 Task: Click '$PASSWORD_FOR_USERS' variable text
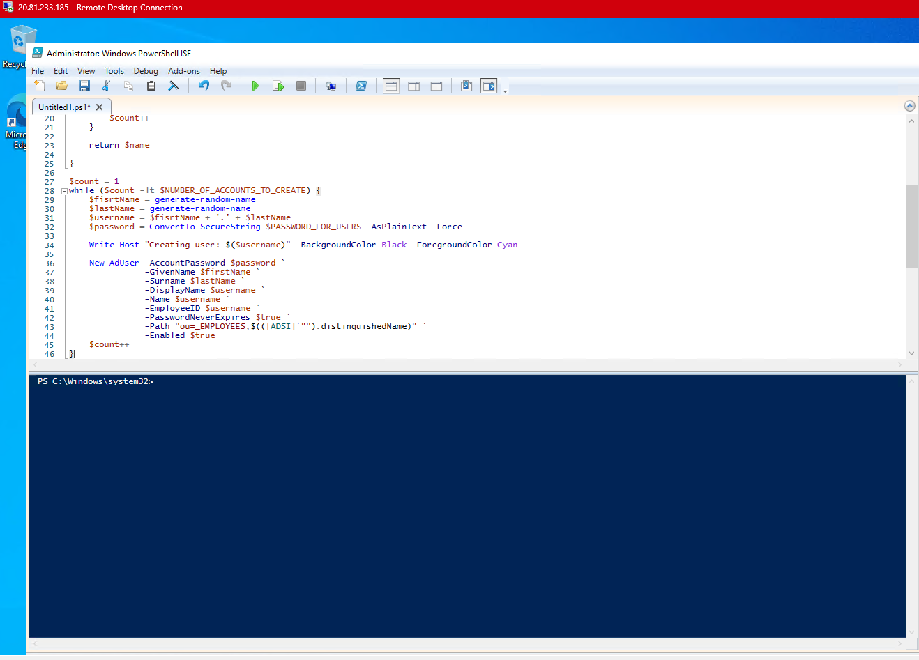313,227
